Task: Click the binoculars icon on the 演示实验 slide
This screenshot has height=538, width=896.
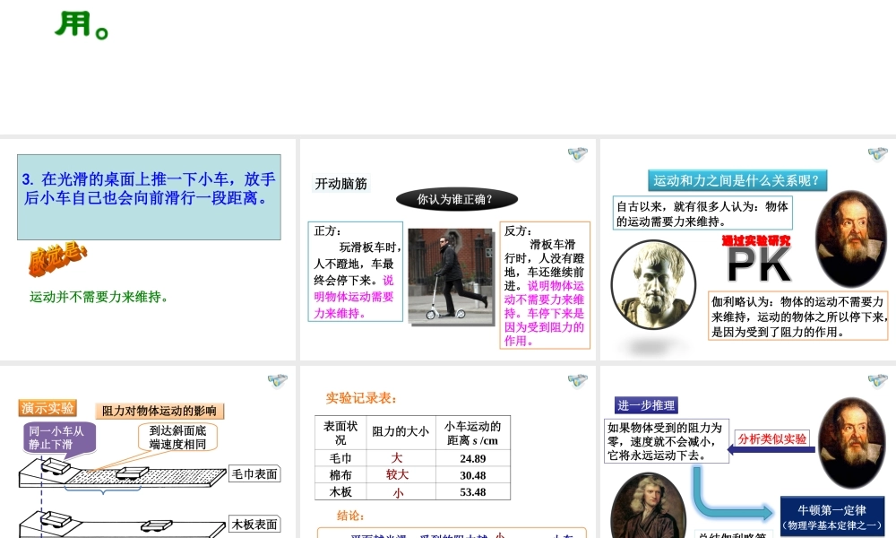Action: (277, 380)
